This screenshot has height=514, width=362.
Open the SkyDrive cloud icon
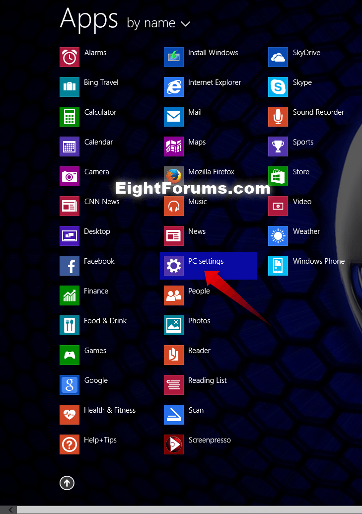(278, 57)
